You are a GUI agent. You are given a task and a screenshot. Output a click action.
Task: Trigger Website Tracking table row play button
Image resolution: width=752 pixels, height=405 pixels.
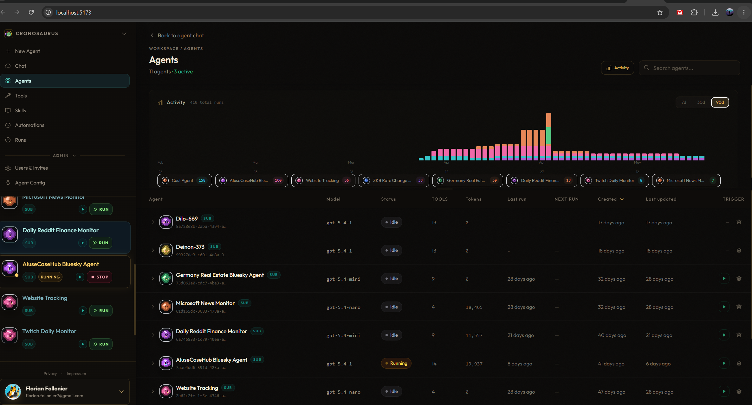(724, 391)
